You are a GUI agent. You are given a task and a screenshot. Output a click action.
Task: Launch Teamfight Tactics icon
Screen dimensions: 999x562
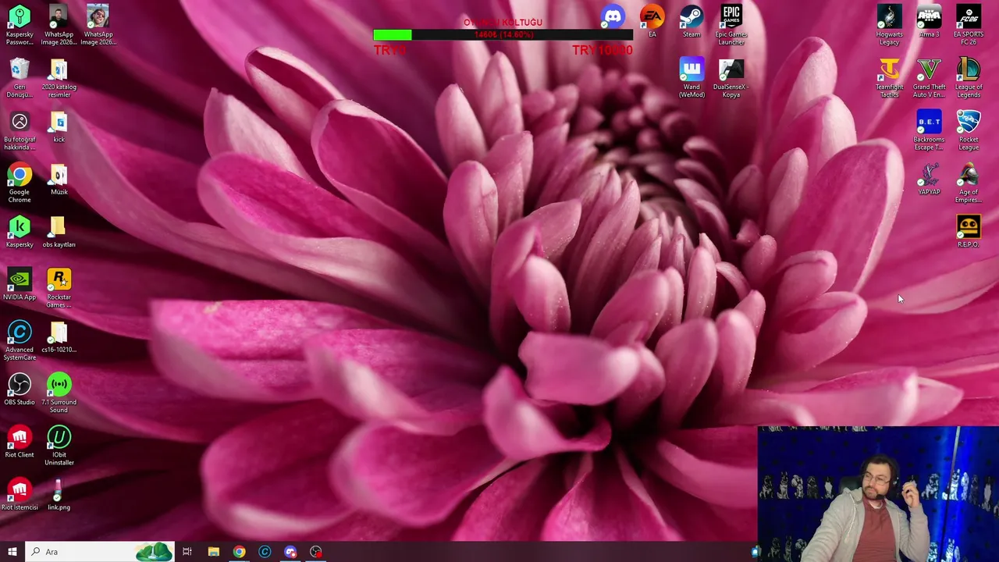click(889, 77)
